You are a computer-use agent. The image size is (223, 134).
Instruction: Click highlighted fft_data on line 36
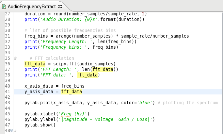pos(35,64)
